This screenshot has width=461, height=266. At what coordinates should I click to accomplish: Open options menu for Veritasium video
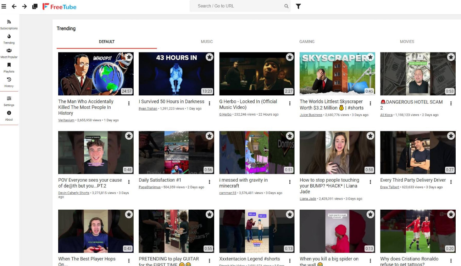coord(129,104)
